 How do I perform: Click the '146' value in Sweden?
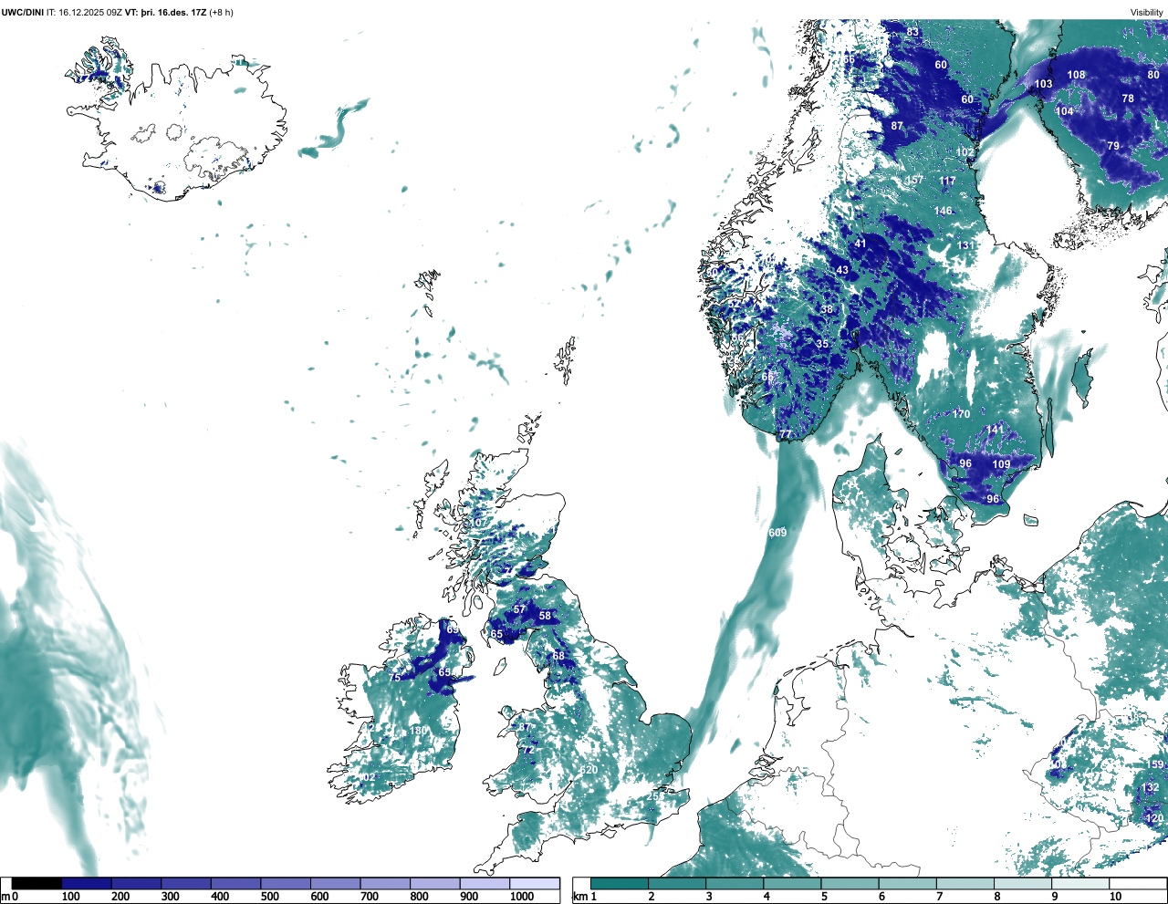[943, 211]
